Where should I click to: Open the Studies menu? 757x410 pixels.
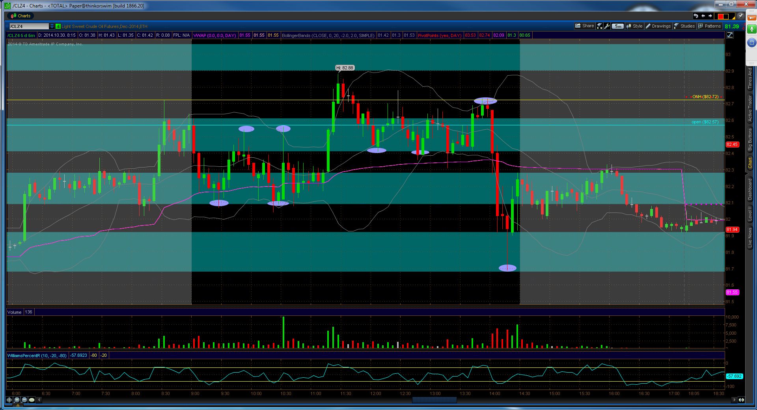point(684,26)
